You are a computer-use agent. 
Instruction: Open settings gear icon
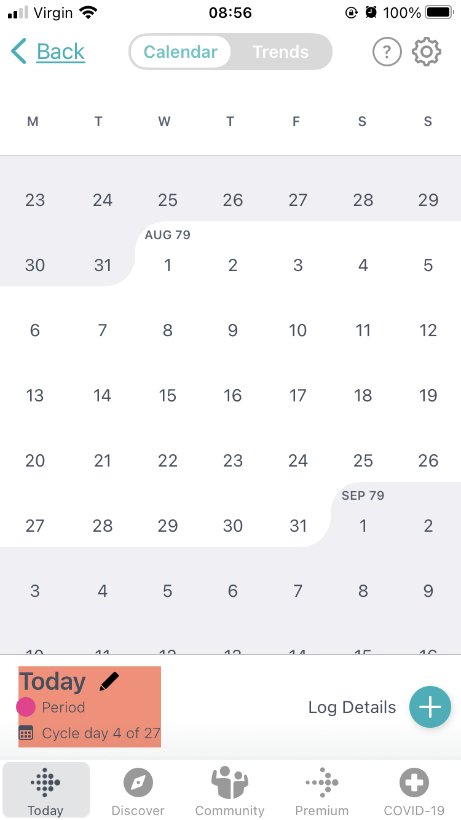pos(427,52)
